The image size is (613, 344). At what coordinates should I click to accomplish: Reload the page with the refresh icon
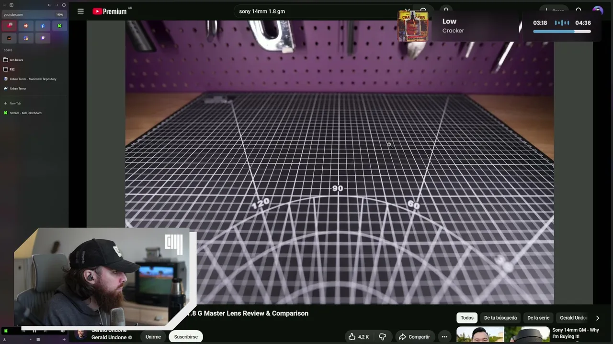(64, 5)
